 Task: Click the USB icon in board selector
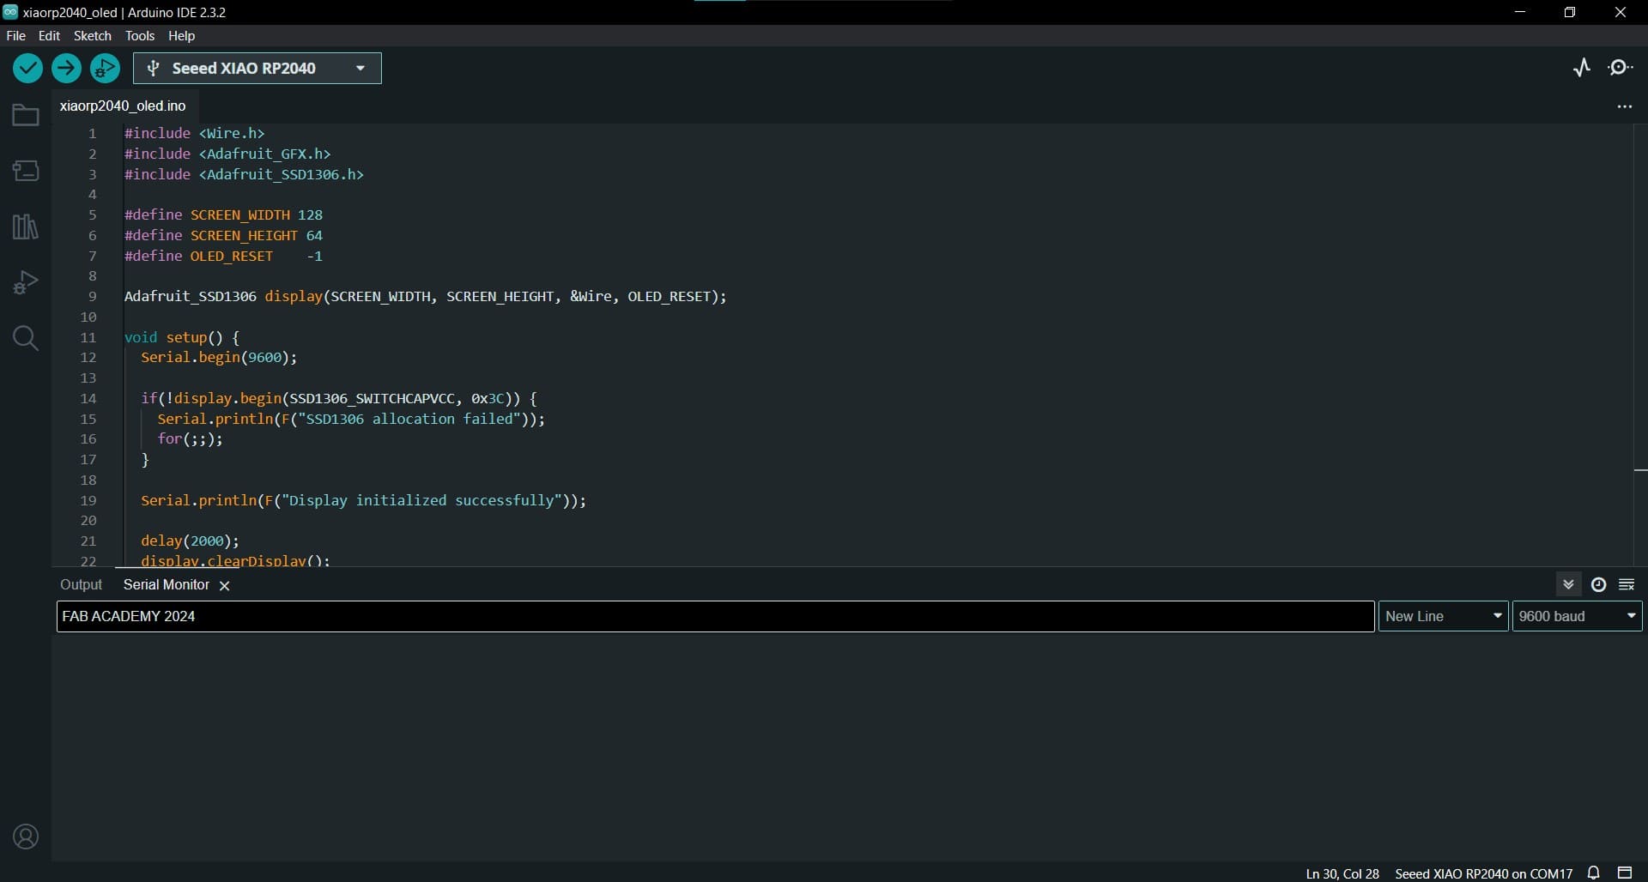coord(153,68)
